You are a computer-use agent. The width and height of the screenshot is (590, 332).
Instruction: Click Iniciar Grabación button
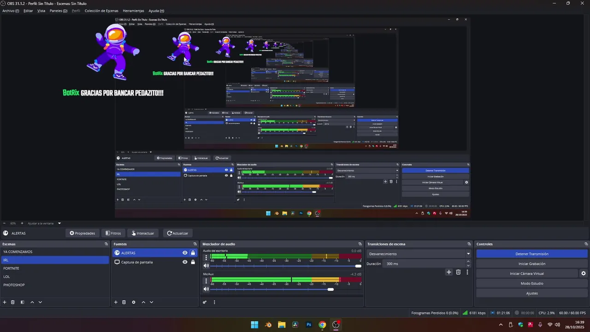coord(532,264)
